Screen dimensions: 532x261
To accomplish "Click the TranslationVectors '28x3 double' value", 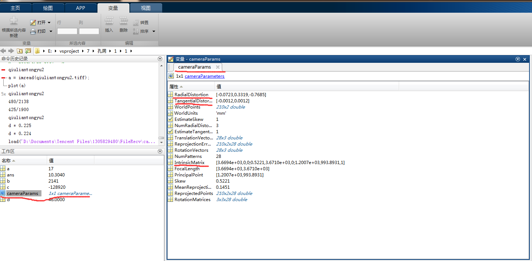I will coord(229,138).
